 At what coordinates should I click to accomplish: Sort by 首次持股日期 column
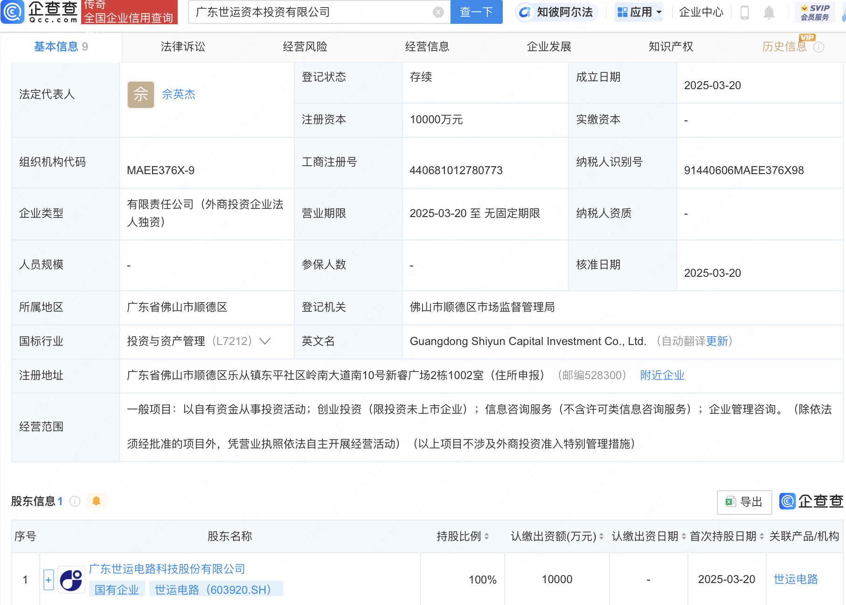(x=762, y=536)
